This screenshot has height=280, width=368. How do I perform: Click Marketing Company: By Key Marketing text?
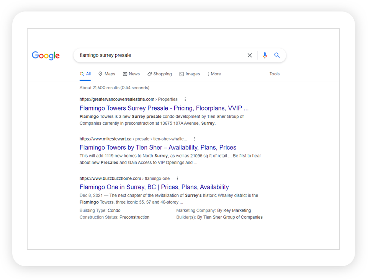tap(214, 211)
